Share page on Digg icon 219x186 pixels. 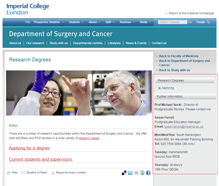(x=136, y=173)
